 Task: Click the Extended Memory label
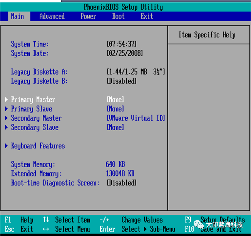36,174
